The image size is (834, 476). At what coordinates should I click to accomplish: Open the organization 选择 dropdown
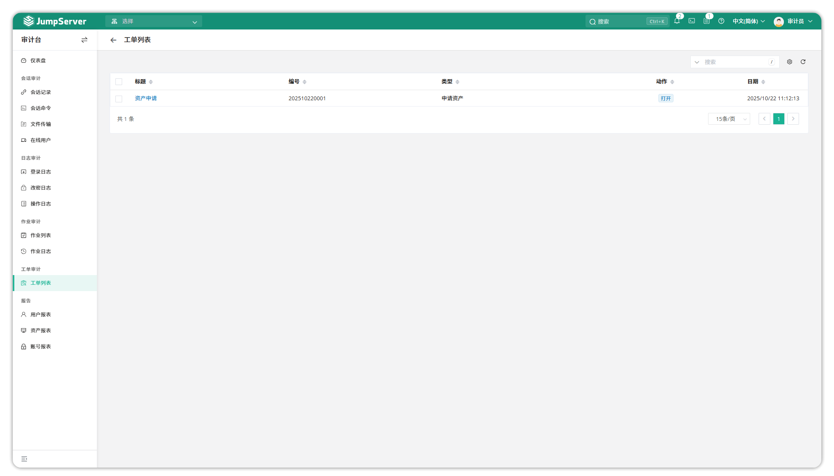154,21
